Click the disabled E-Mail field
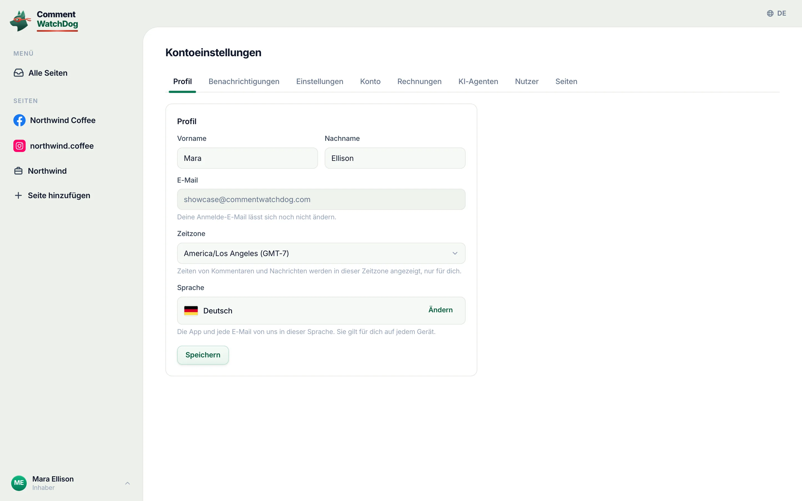This screenshot has width=802, height=501. point(321,199)
